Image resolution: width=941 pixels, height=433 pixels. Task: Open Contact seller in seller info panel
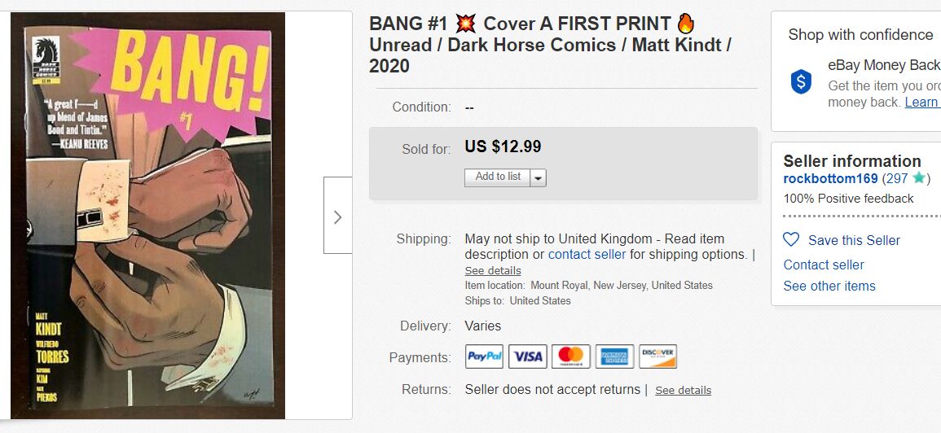tap(824, 265)
